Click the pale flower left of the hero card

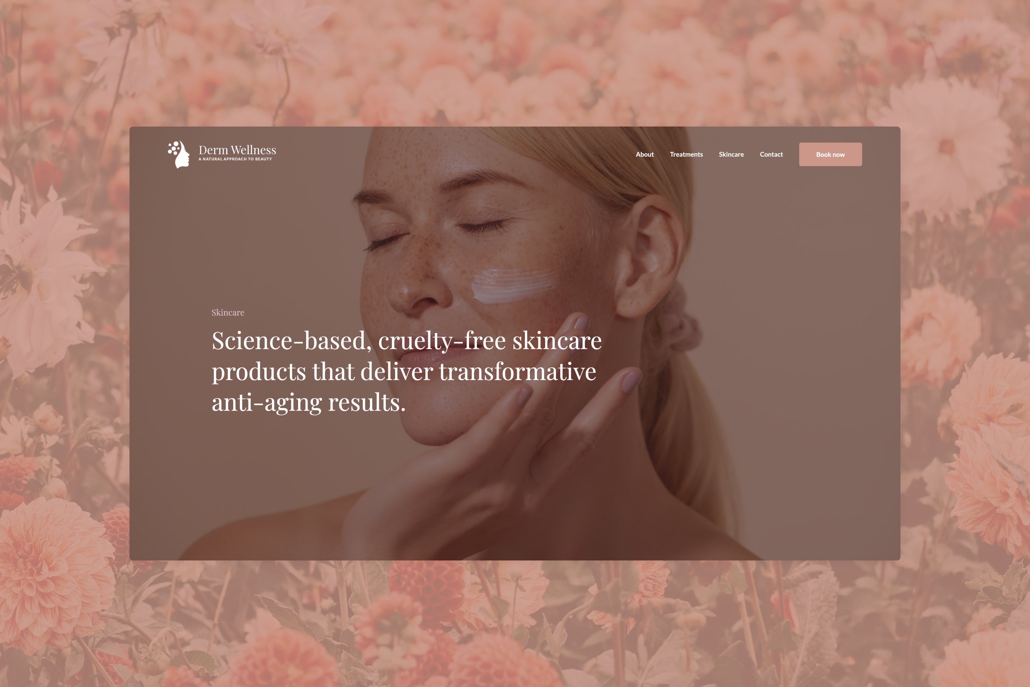coord(44,281)
